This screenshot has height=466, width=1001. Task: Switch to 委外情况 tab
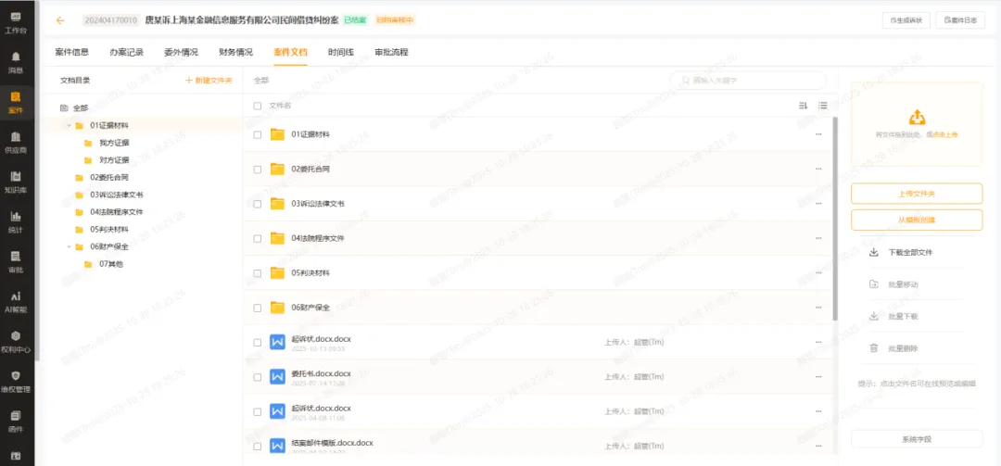coord(182,53)
